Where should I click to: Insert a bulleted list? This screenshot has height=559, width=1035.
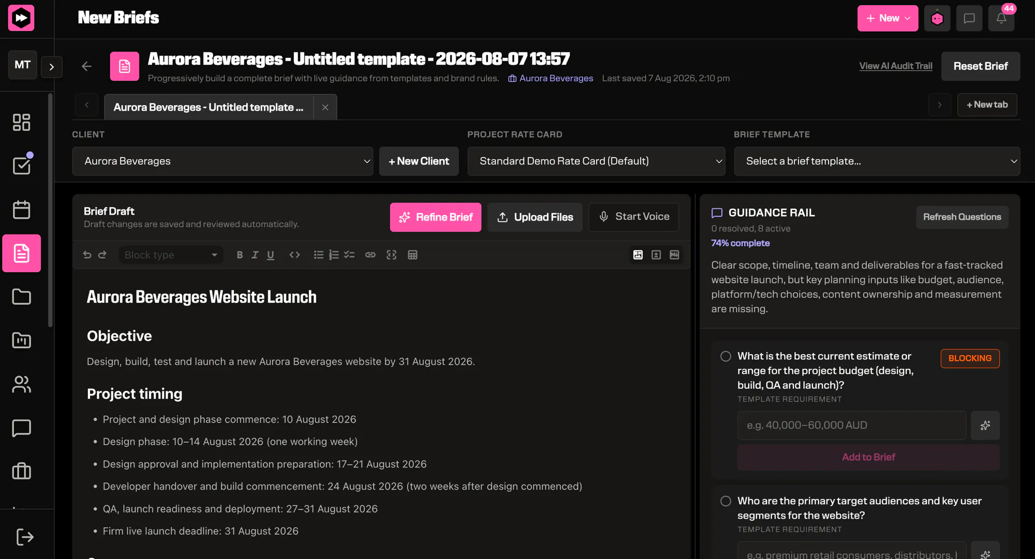[318, 255]
